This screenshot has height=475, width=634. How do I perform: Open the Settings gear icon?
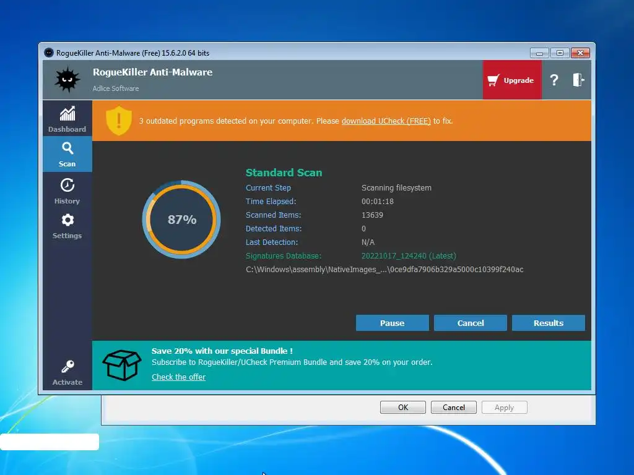(67, 220)
